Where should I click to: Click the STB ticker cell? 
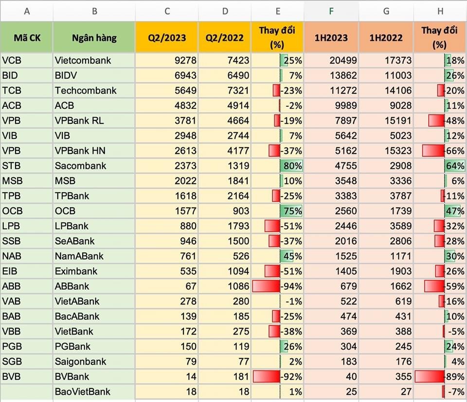pyautogui.click(x=26, y=166)
